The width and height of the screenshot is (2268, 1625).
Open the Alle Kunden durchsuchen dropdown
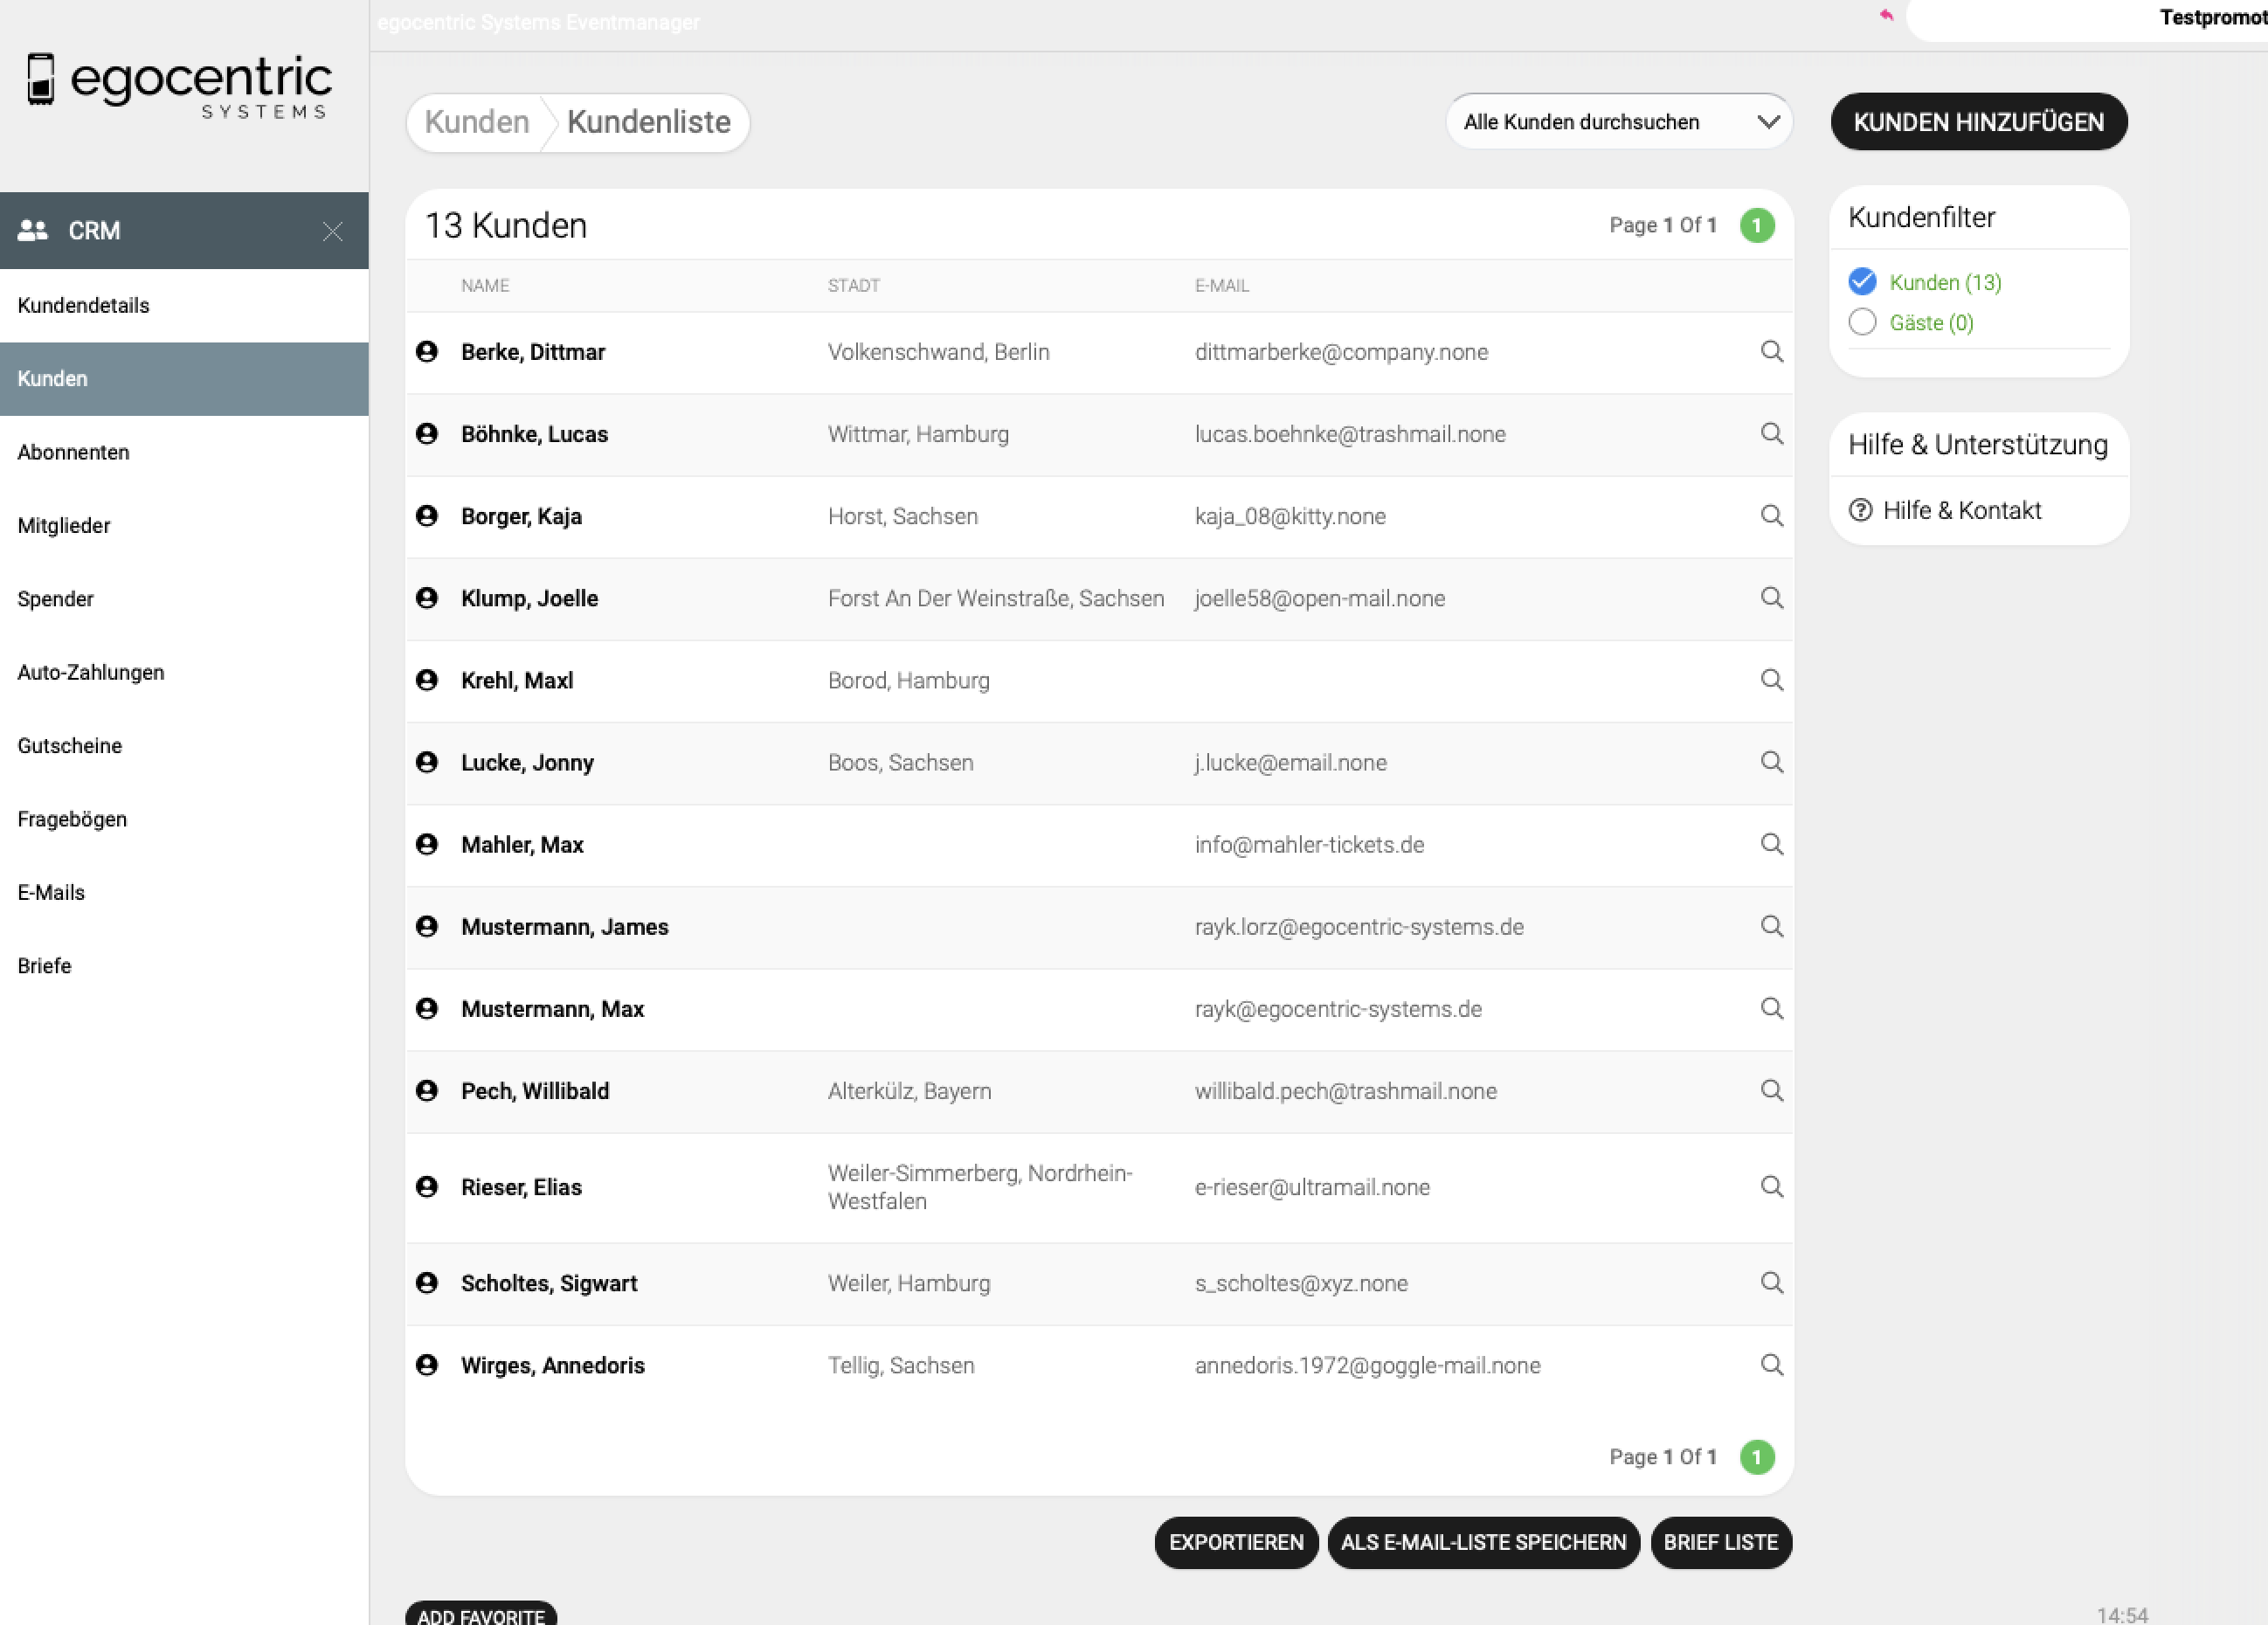tap(1618, 122)
